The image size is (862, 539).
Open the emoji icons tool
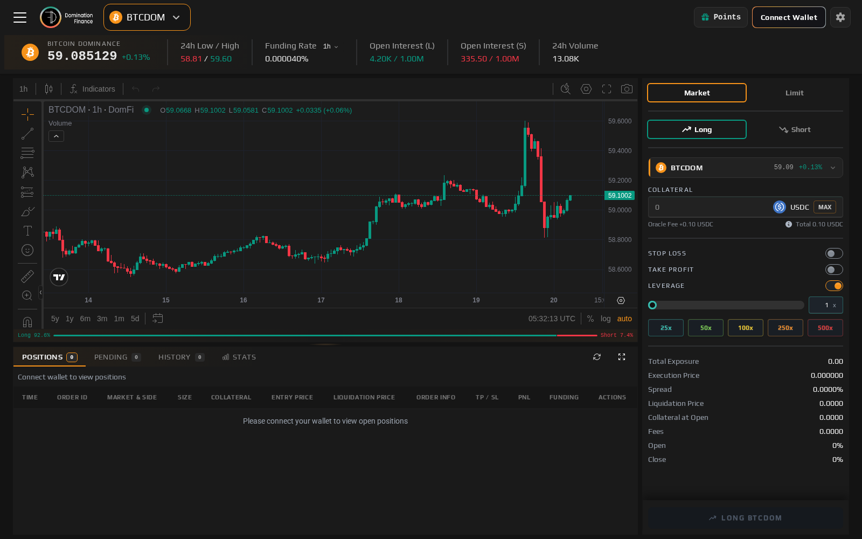click(27, 250)
